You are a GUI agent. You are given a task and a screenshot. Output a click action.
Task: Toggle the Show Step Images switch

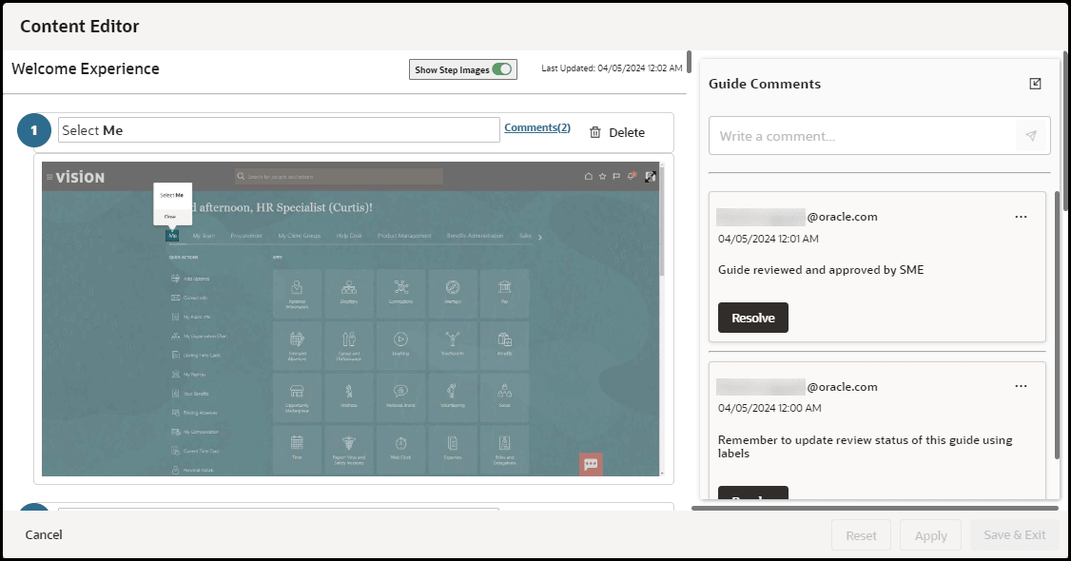(x=501, y=69)
